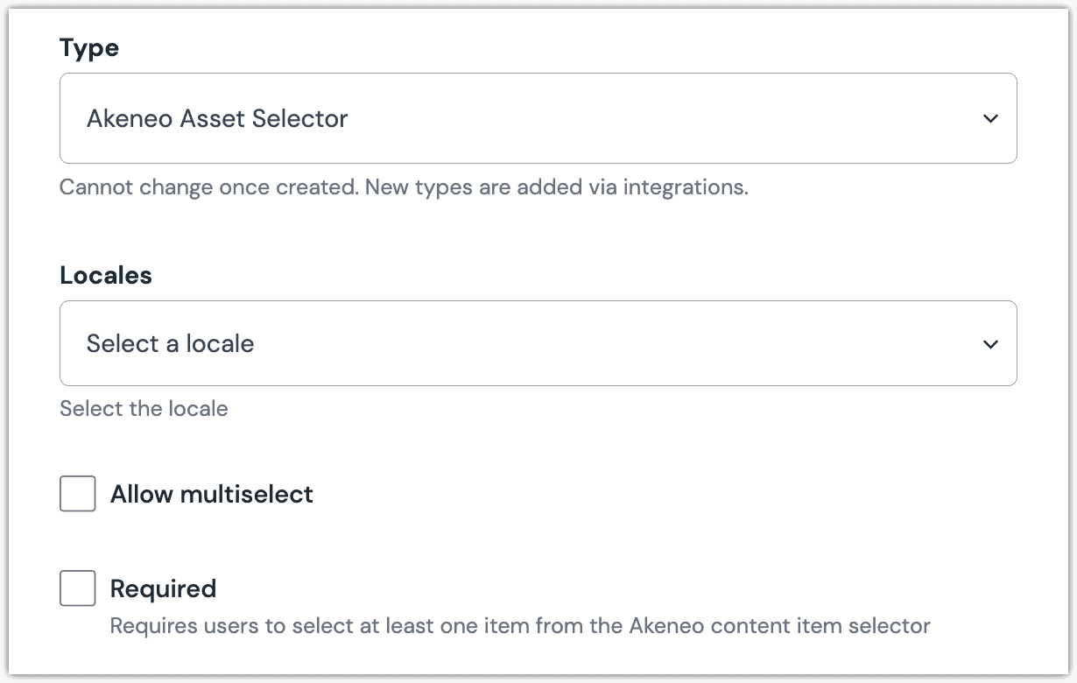This screenshot has width=1077, height=683.
Task: Click the Required description about Akeneo item selector
Action: point(520,626)
